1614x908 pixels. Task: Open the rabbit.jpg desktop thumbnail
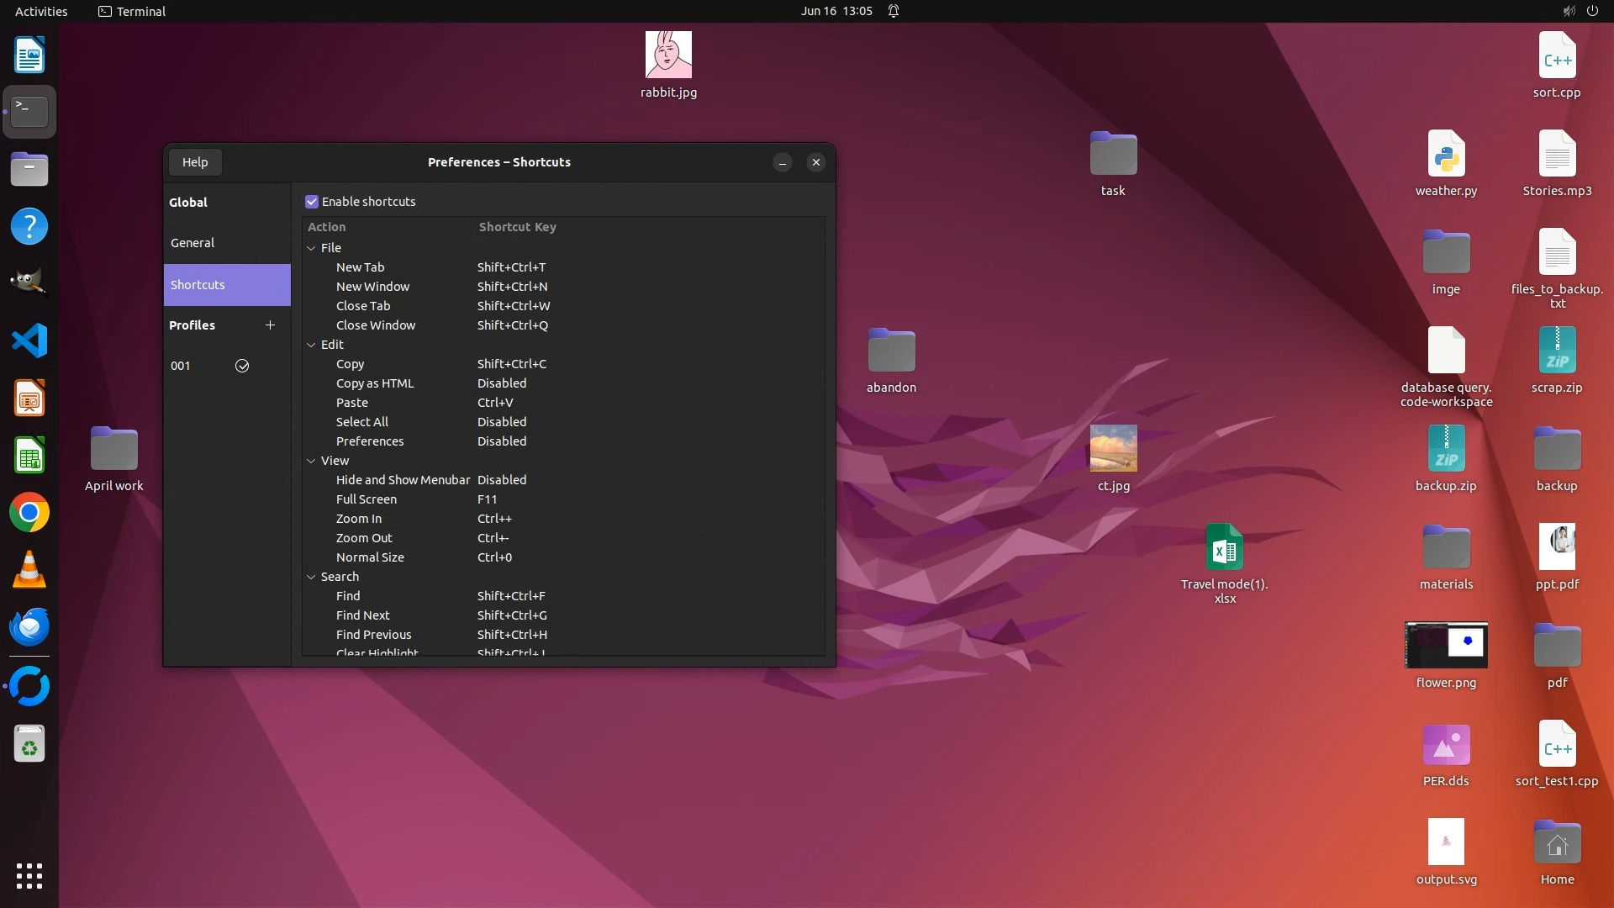pyautogui.click(x=668, y=55)
